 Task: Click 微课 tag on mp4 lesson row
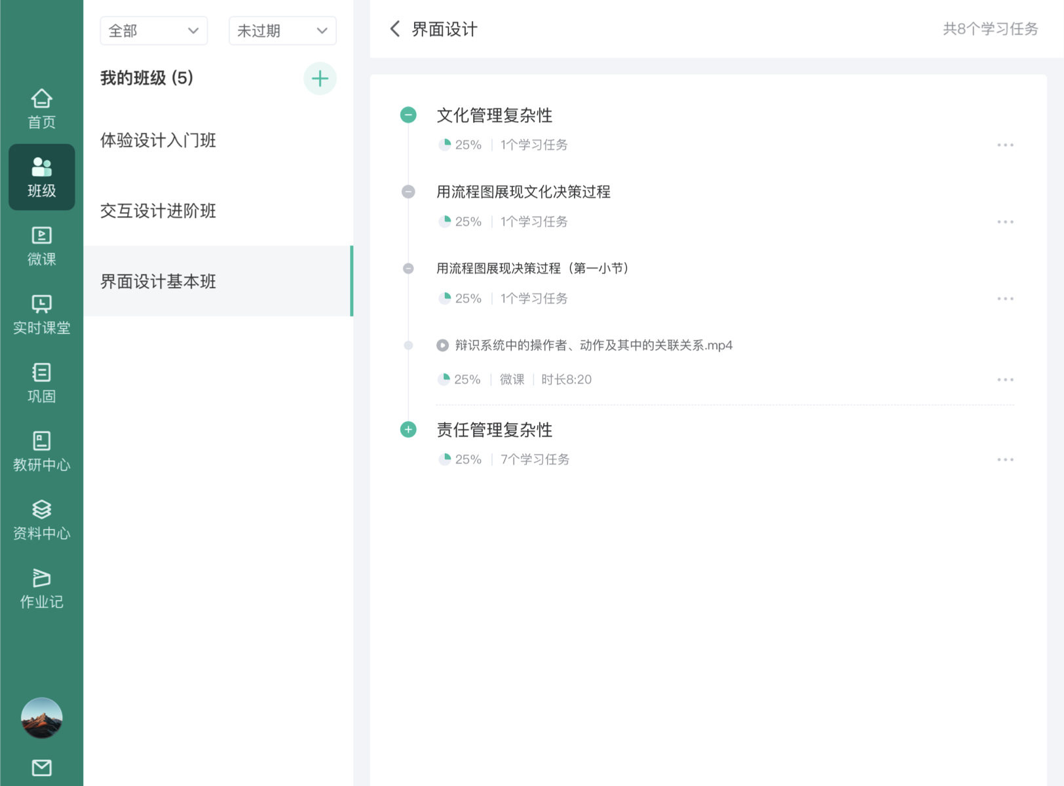[512, 379]
